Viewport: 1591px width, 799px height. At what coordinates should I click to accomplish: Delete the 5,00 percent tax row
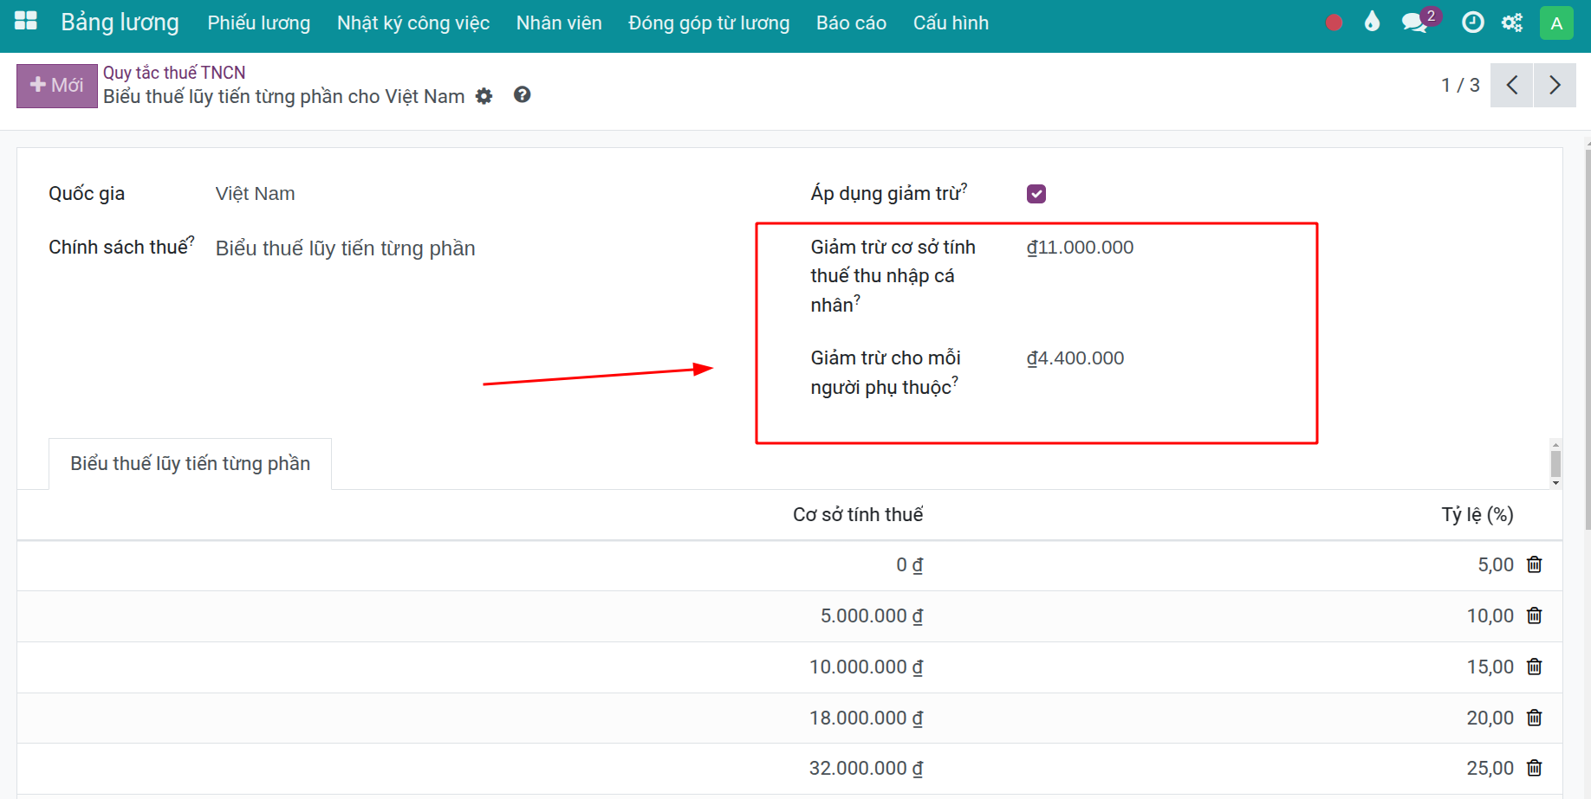click(1535, 565)
